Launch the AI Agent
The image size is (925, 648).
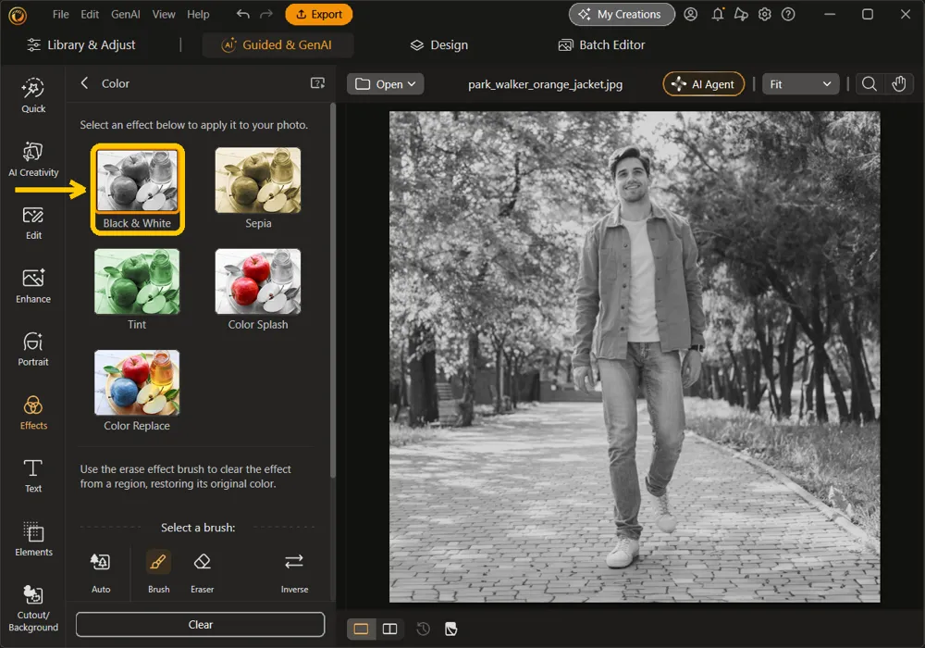tap(703, 84)
